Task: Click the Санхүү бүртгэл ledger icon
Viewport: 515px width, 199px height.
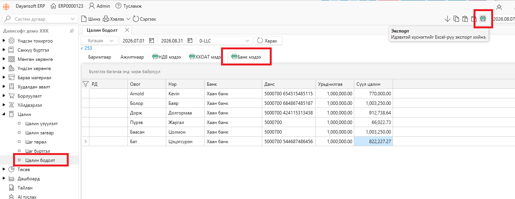Action: click(x=12, y=50)
